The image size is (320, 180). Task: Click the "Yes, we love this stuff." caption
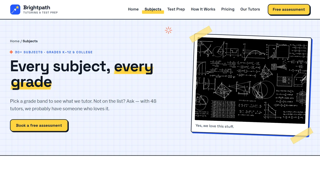pyautogui.click(x=214, y=126)
